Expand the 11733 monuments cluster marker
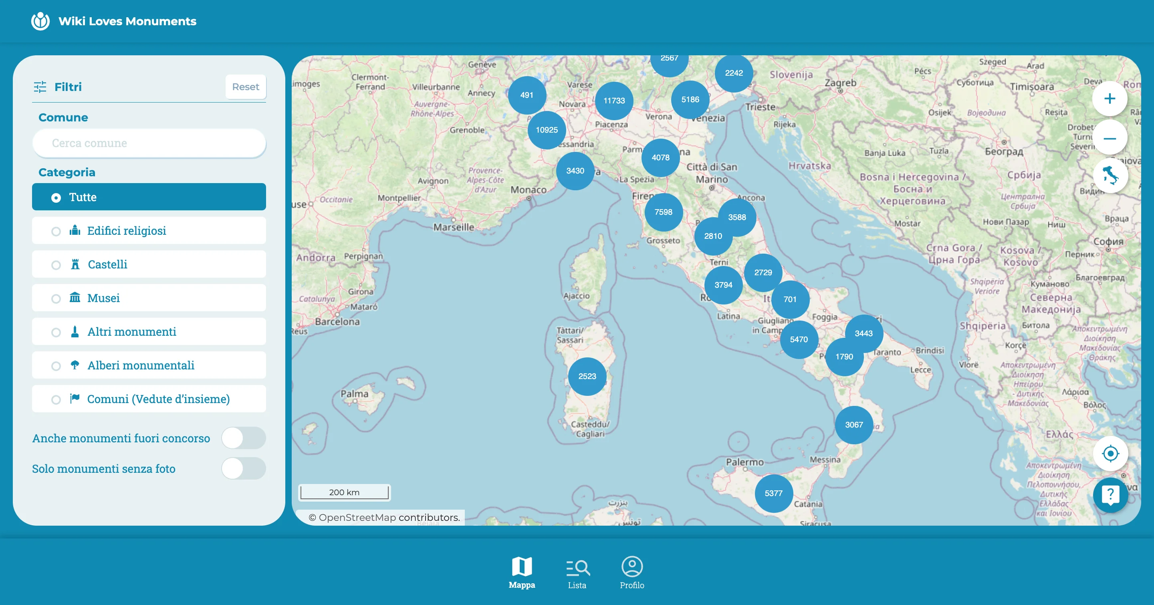Image resolution: width=1154 pixels, height=605 pixels. pos(614,101)
